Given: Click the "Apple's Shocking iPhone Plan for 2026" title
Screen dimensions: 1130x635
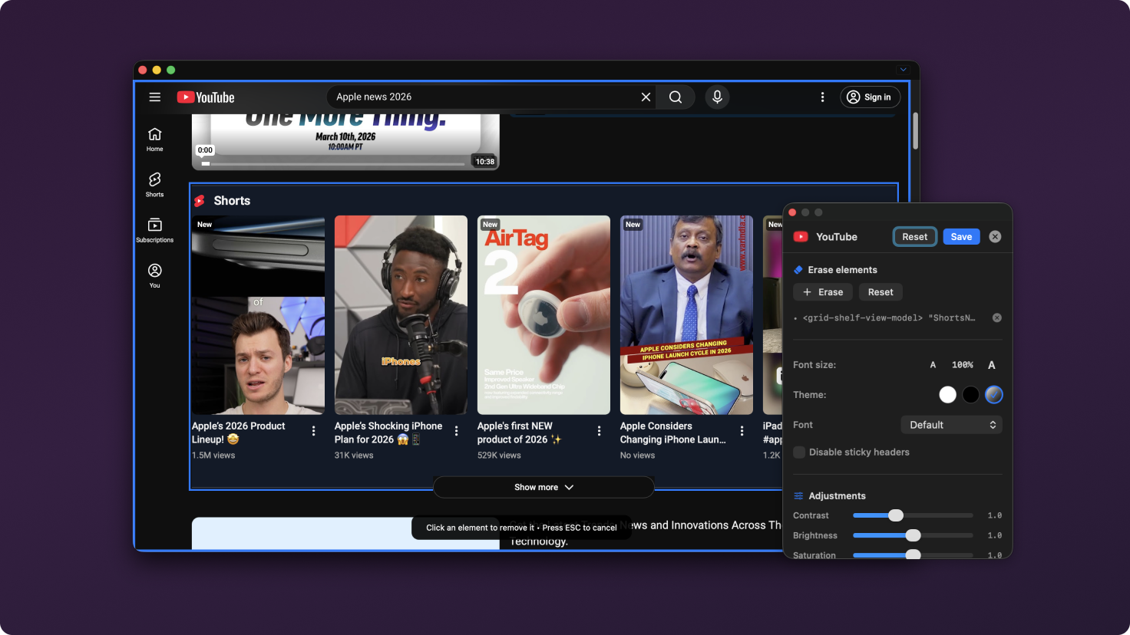Looking at the screenshot, I should (388, 433).
